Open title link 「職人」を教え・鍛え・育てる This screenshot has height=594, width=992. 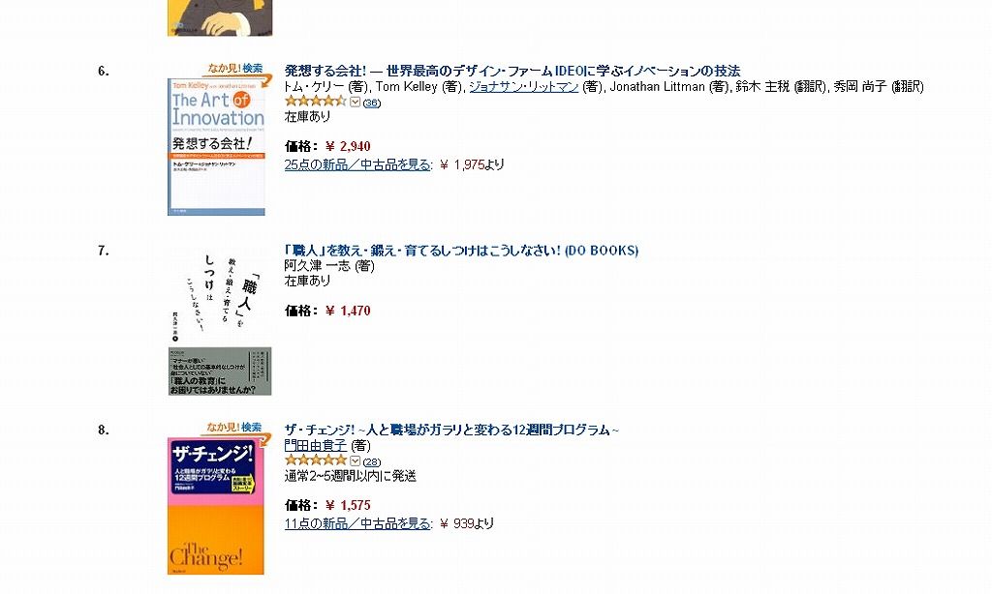pyautogui.click(x=461, y=251)
